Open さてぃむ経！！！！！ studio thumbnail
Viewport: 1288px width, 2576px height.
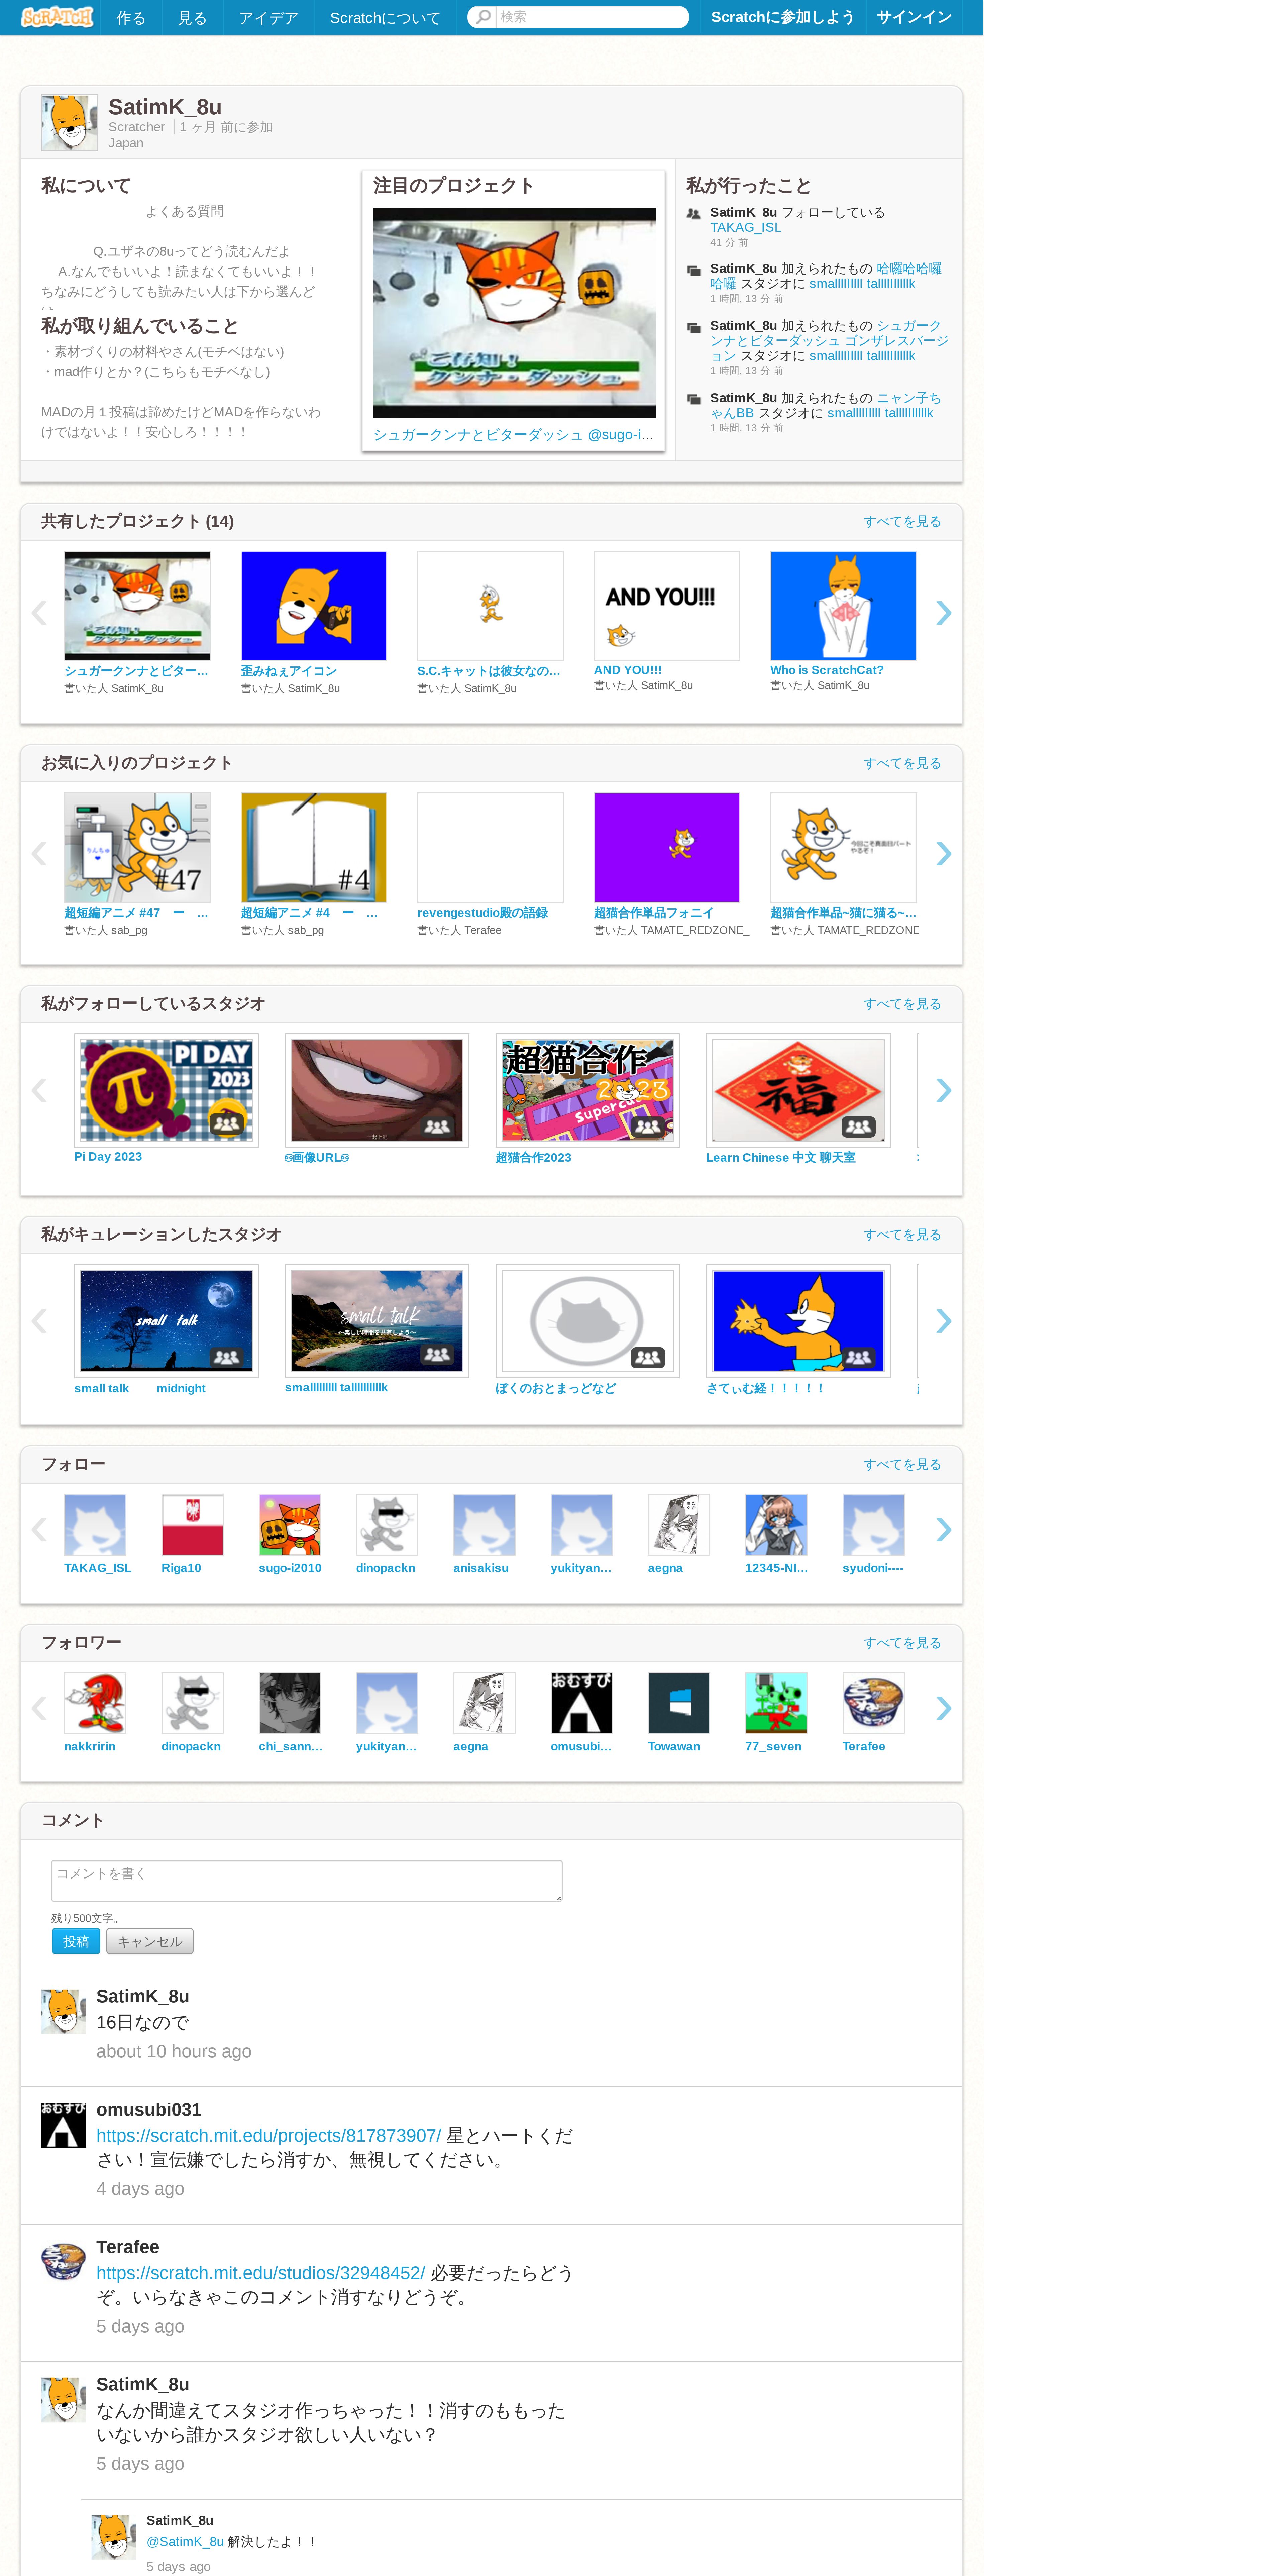798,1321
